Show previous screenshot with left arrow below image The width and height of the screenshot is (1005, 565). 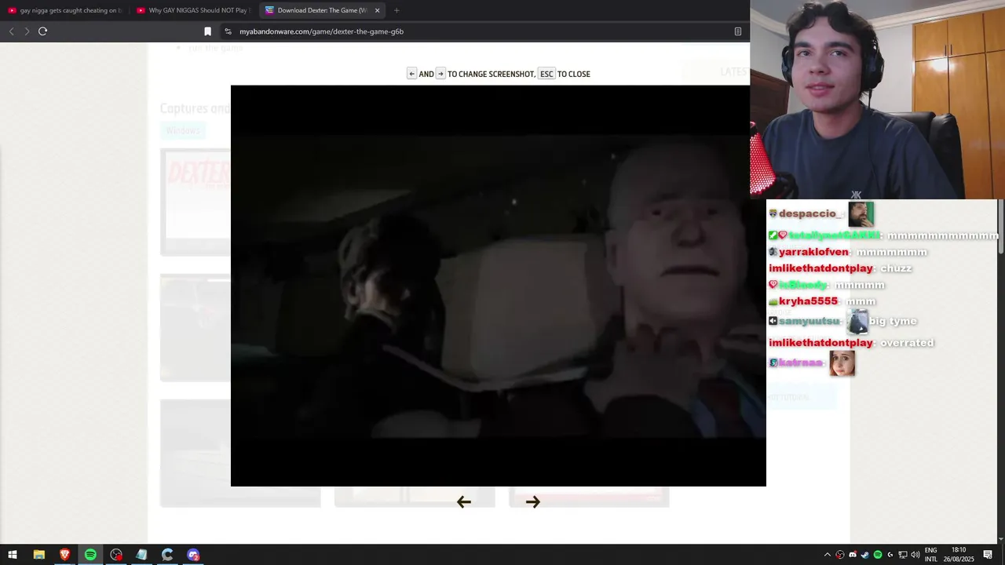click(x=463, y=502)
